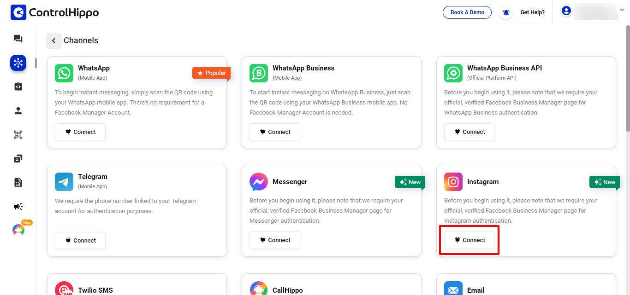Go back using the Channels back arrow

click(54, 40)
